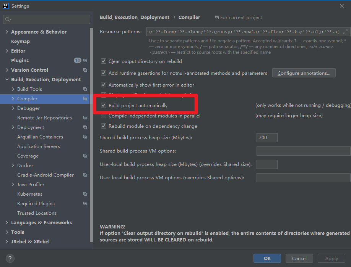Select Application Servers in the sidebar
Viewport: 351px width, 267px height.
38,146
